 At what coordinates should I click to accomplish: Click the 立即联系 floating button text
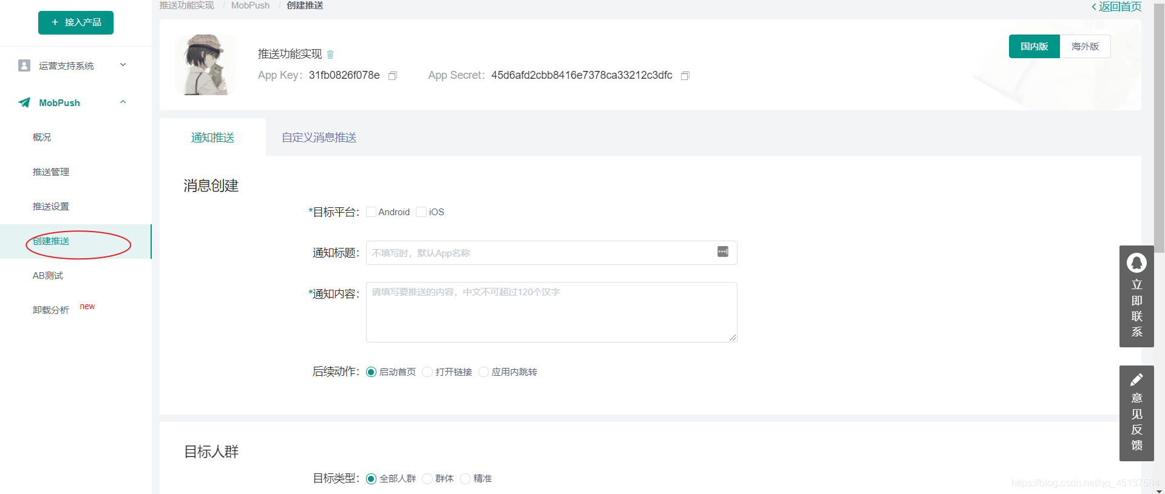1137,309
